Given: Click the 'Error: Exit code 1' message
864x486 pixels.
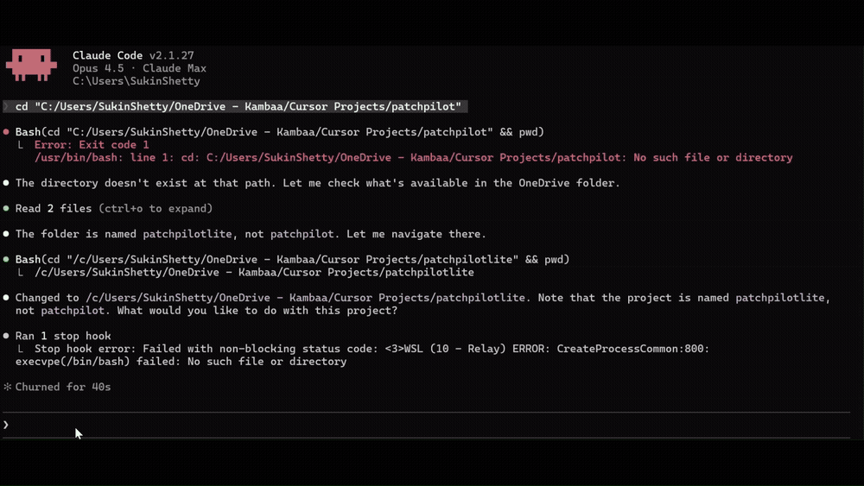Looking at the screenshot, I should 92,145.
